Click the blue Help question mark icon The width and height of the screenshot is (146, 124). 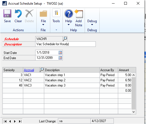point(68,14)
